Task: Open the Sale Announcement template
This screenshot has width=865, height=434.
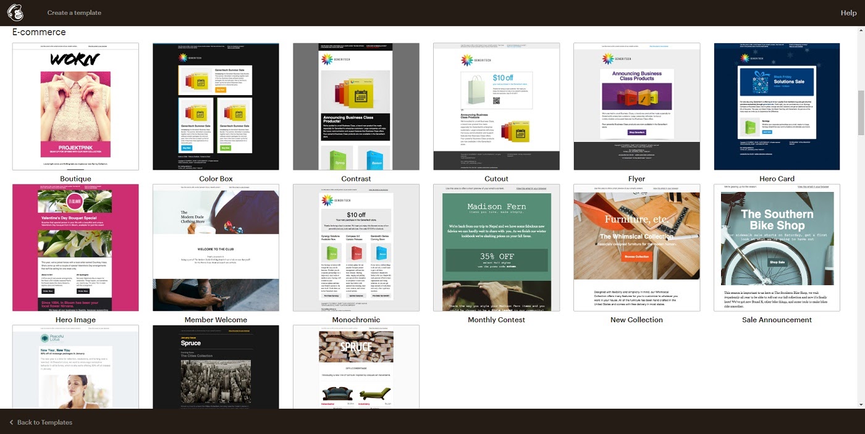Action: click(777, 247)
